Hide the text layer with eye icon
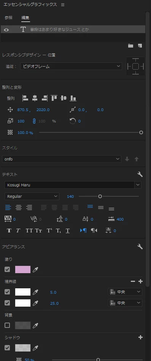This screenshot has width=151, height=361. (6, 30)
